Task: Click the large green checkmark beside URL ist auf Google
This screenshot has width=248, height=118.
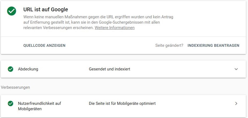Action: [x=12, y=11]
